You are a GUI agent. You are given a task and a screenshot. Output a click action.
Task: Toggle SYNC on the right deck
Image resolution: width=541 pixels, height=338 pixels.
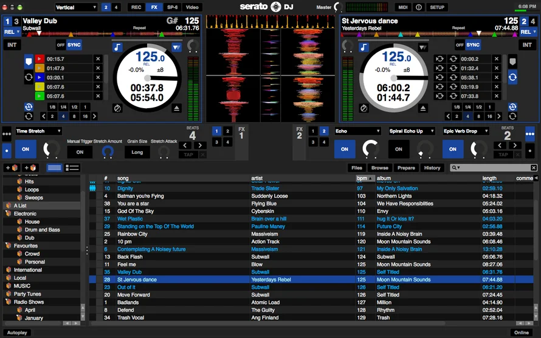pos(473,45)
